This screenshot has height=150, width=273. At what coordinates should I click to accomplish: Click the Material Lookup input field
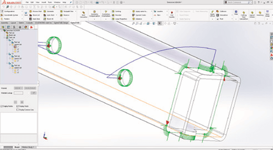(18, 93)
